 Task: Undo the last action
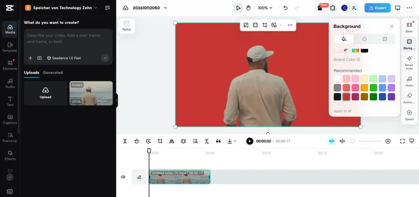tap(285, 8)
